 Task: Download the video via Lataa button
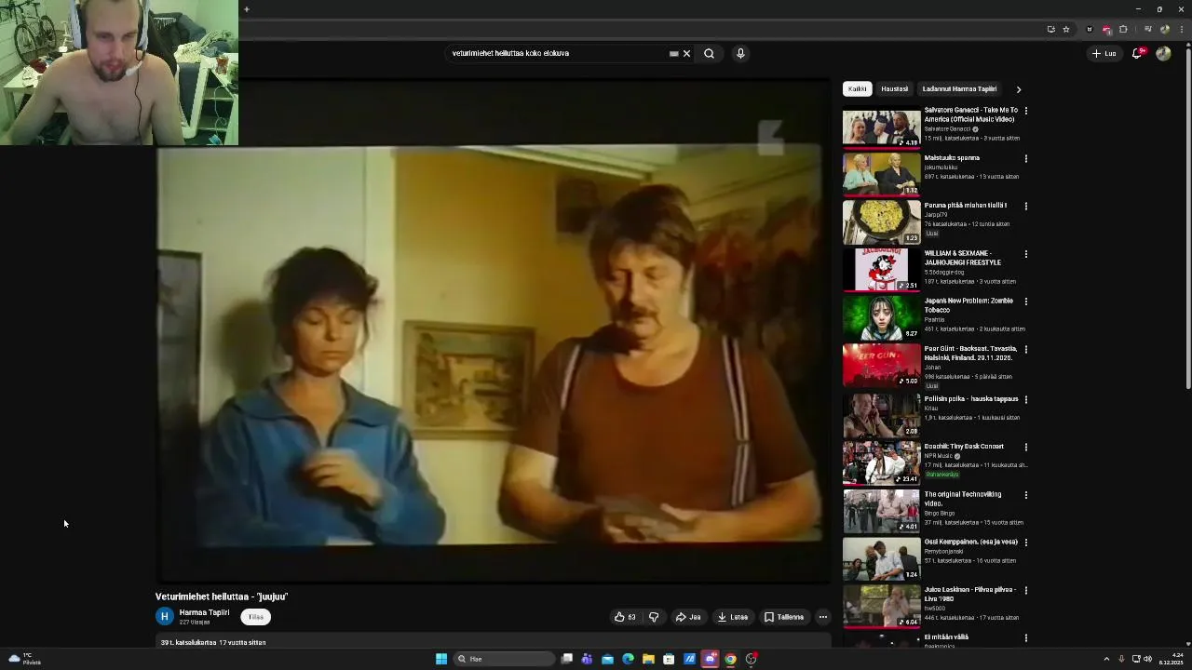pos(733,617)
